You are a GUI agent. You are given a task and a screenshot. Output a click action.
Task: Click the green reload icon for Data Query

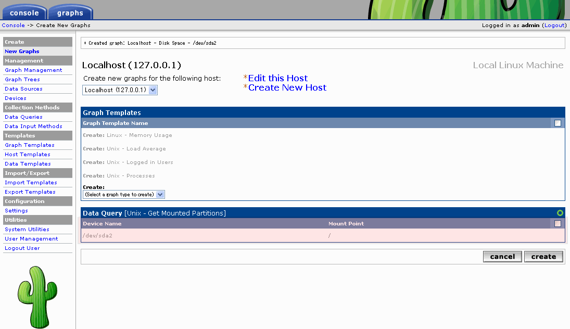coord(560,213)
